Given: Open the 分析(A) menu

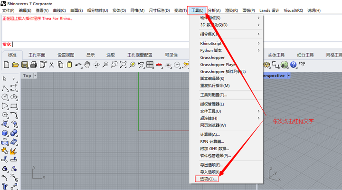Looking at the screenshot, I should (214, 10).
